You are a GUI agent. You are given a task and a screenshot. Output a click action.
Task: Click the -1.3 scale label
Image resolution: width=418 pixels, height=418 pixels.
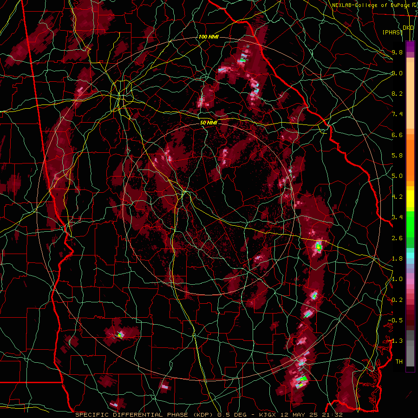tap(395, 341)
